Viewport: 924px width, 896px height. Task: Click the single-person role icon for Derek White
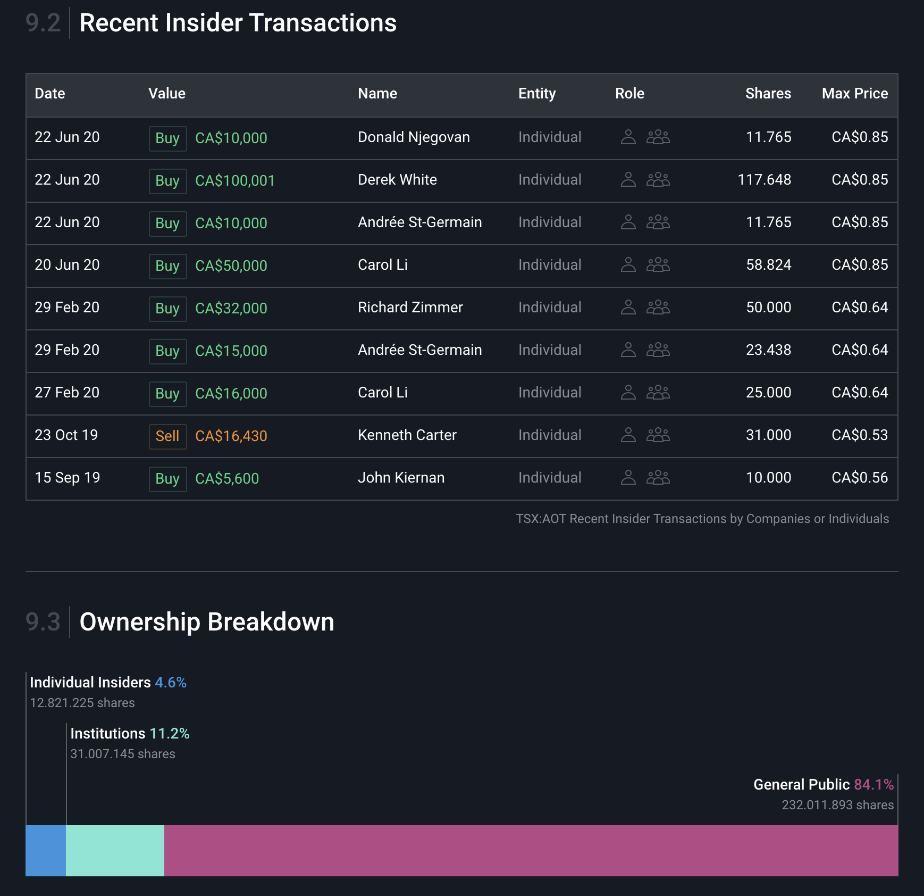point(628,180)
